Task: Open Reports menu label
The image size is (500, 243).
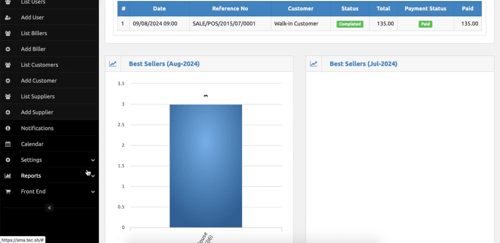Action: [31, 176]
